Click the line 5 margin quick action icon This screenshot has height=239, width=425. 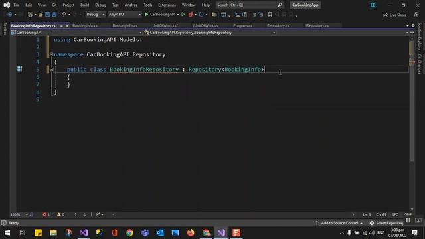coord(19,69)
